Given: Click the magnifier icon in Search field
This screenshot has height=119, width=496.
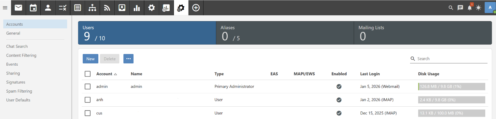Looking at the screenshot, I should pos(413,59).
